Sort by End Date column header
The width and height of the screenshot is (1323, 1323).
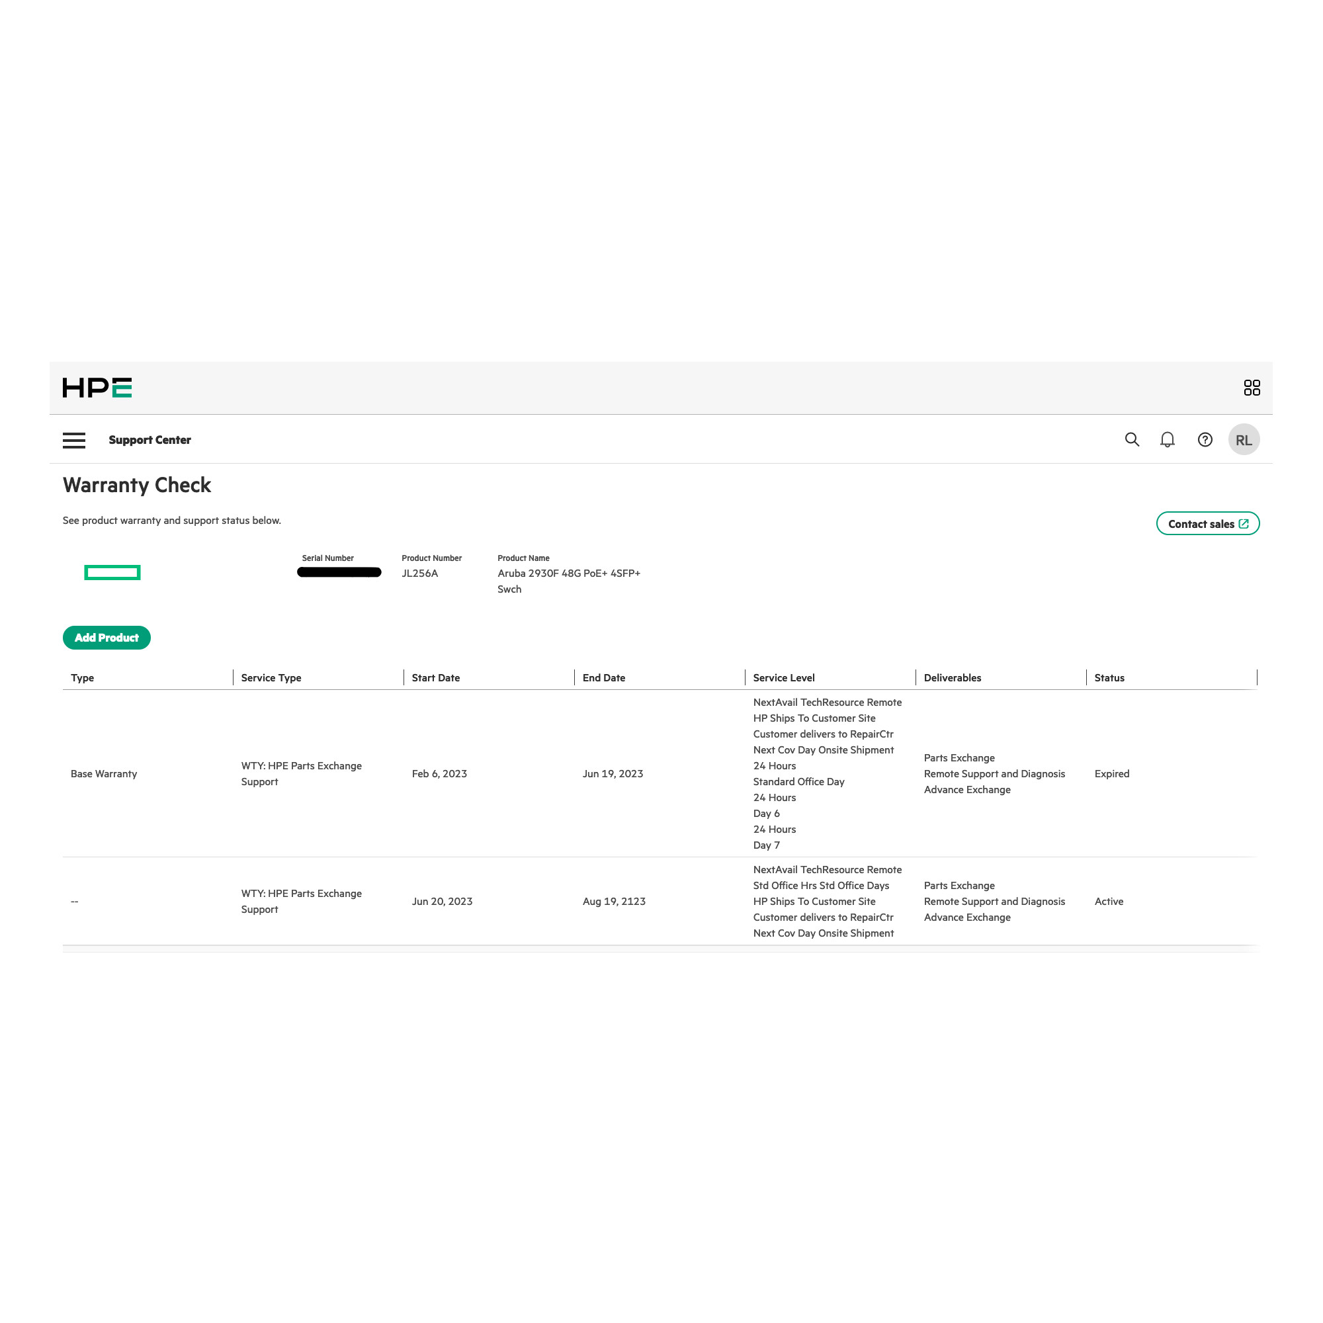click(x=603, y=677)
